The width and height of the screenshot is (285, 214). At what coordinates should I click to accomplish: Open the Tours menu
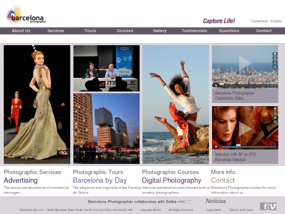point(90,31)
